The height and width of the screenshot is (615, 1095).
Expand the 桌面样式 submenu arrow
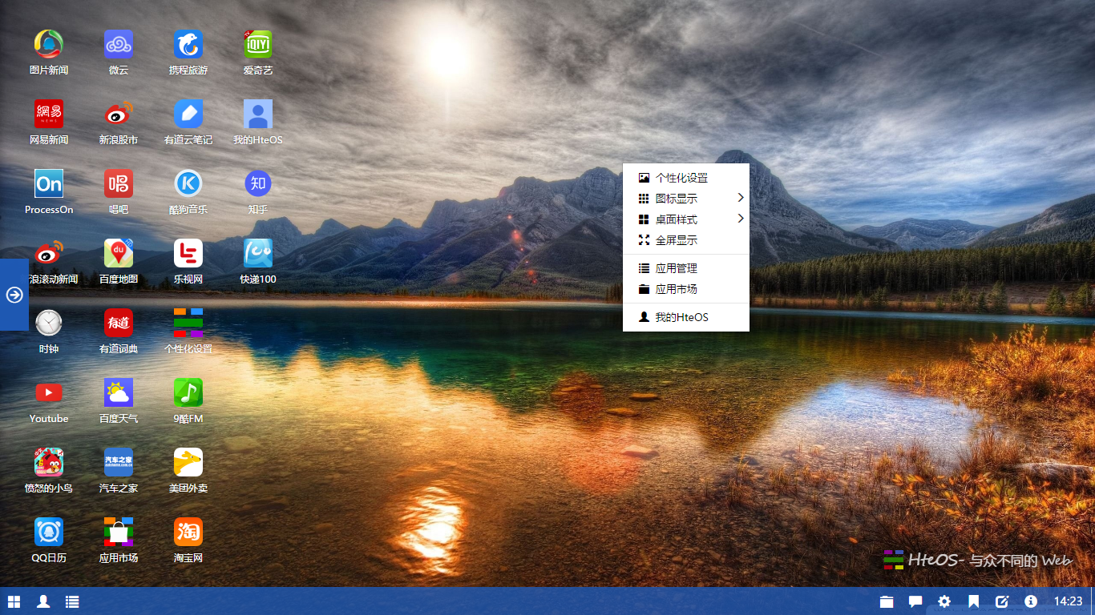[x=740, y=219]
